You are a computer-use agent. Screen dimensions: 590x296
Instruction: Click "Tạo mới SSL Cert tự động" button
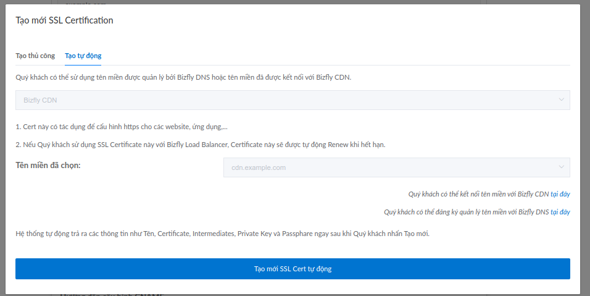293,269
